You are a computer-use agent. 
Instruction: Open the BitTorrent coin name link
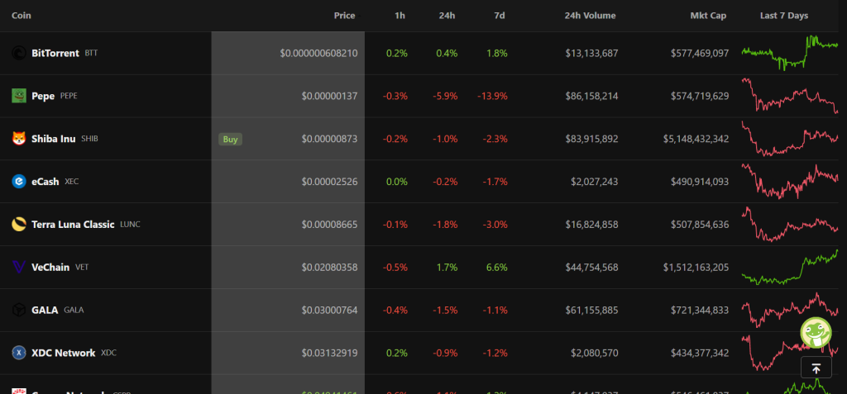(x=55, y=53)
